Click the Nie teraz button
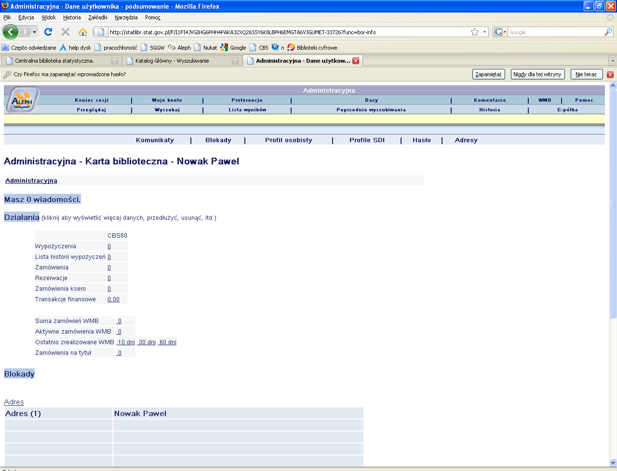Screen dimensions: 617x471 [587, 74]
